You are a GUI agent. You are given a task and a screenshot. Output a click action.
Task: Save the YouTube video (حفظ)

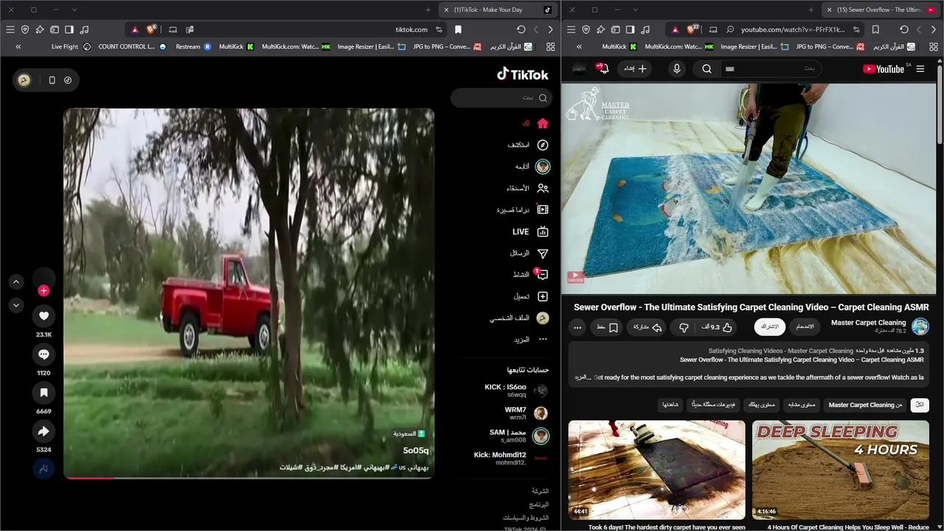click(608, 327)
